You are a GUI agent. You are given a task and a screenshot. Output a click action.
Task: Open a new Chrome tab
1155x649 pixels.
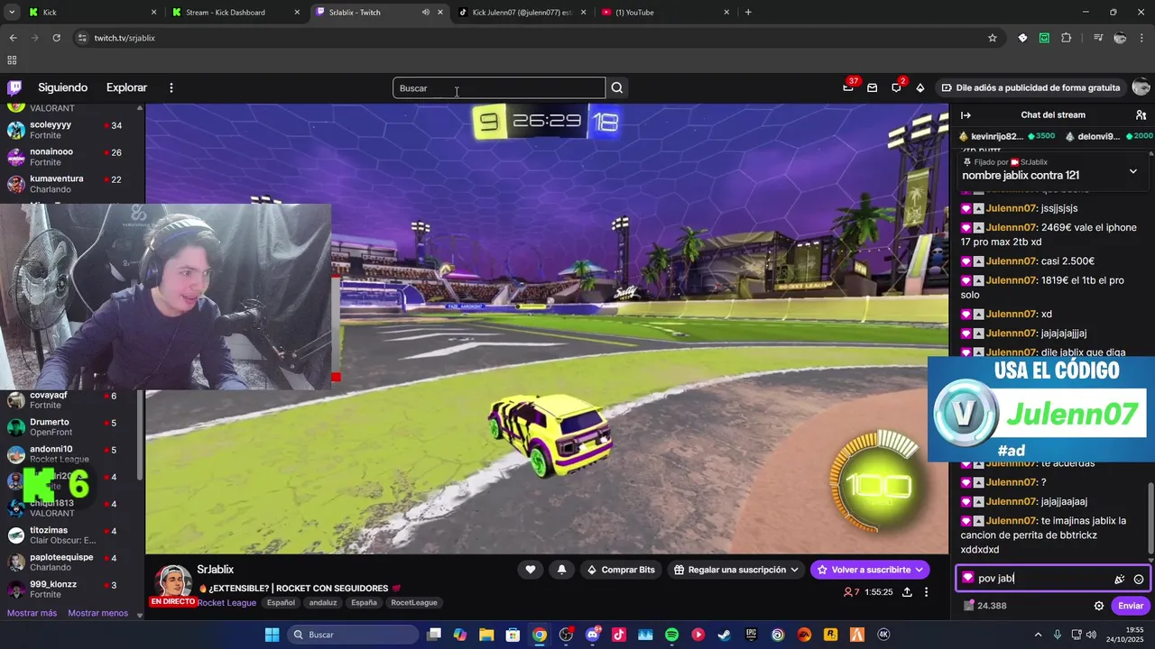[x=748, y=13]
